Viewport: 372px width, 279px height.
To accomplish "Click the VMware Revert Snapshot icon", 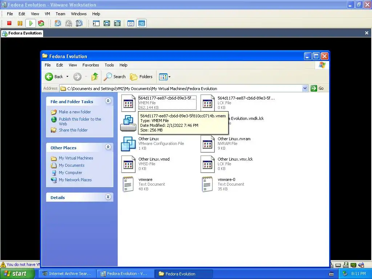I will pos(69,23).
